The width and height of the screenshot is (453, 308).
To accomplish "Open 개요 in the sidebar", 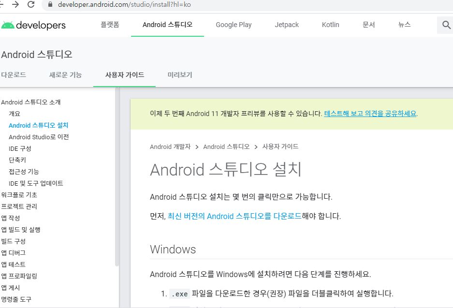I will pyautogui.click(x=15, y=114).
